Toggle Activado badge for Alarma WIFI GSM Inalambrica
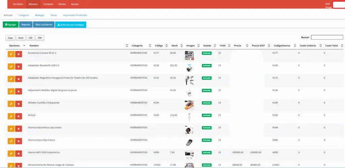Screen dimensions: 345x168 pyautogui.click(x=207, y=153)
